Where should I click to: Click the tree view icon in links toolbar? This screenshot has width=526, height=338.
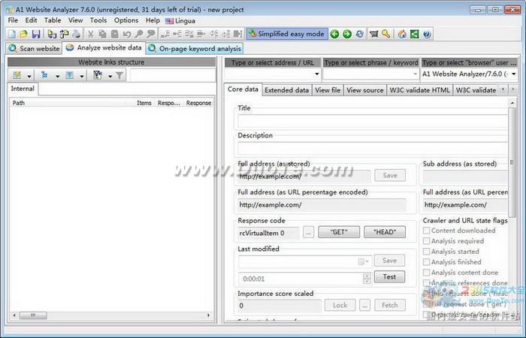(44, 75)
